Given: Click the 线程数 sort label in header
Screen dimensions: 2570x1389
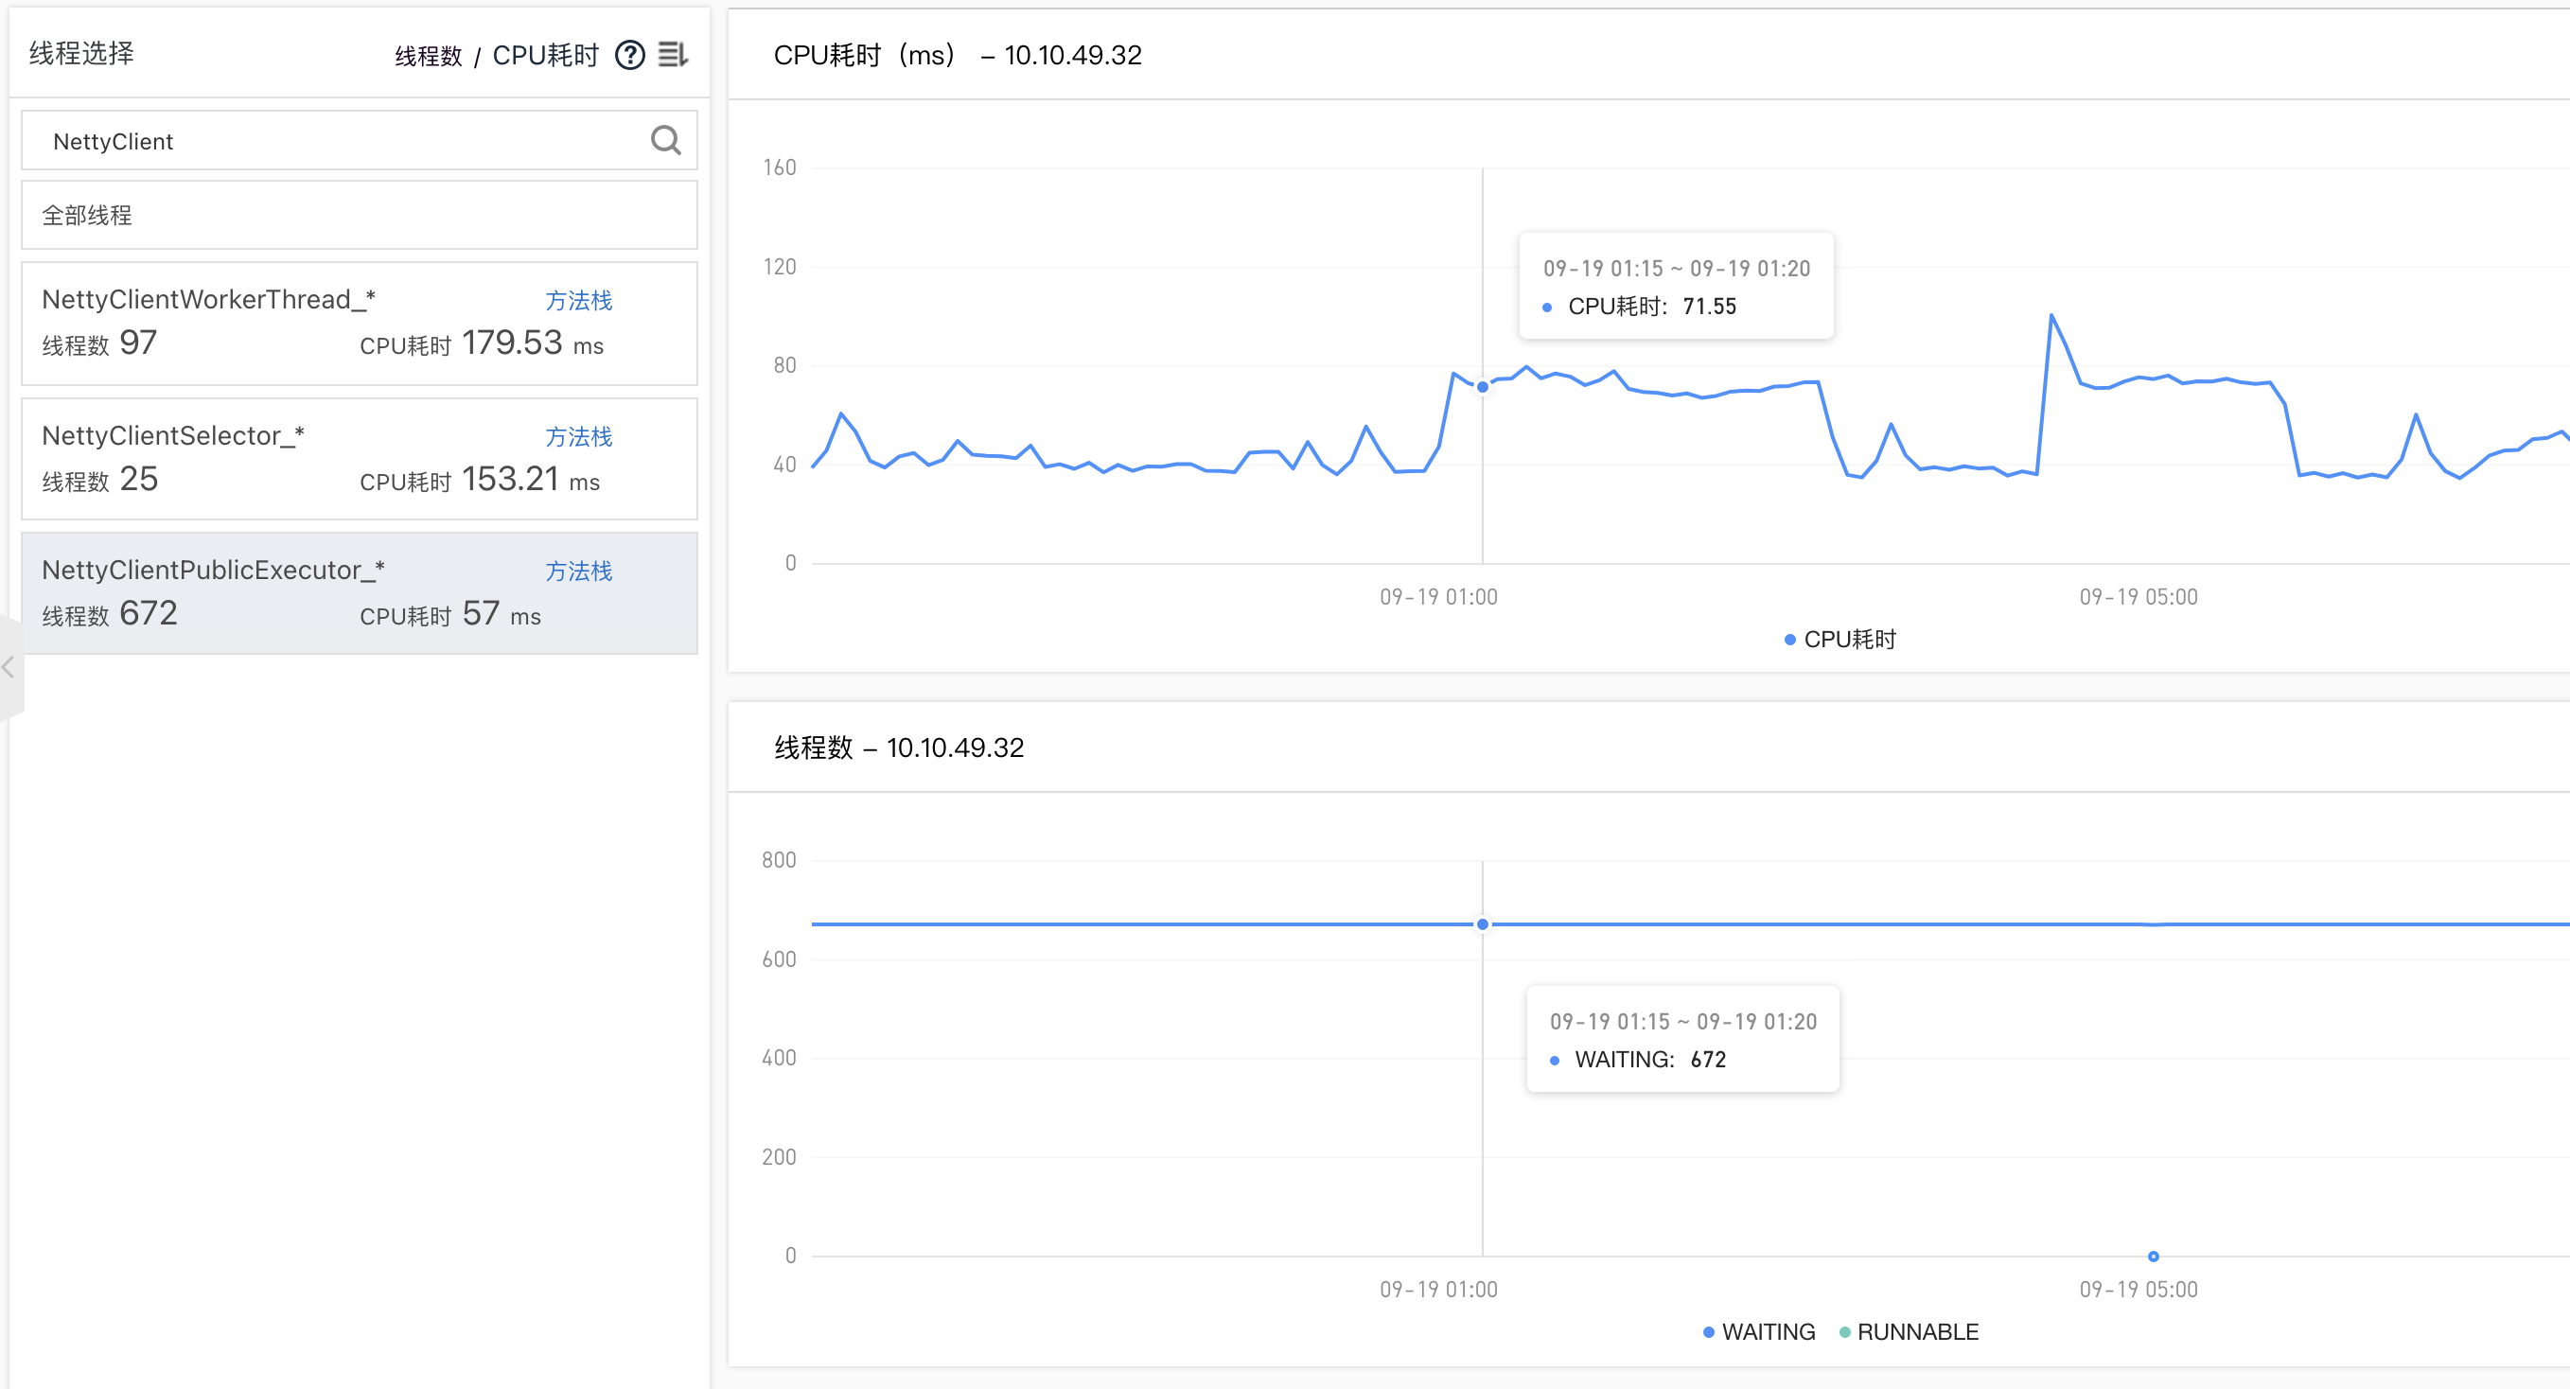Looking at the screenshot, I should point(428,56).
